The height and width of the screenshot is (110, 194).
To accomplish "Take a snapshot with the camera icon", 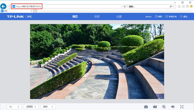I will [146, 107].
